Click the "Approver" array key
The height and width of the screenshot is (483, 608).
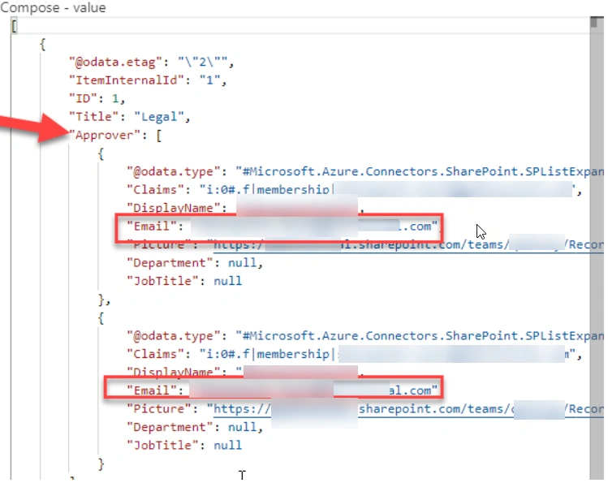(x=105, y=136)
